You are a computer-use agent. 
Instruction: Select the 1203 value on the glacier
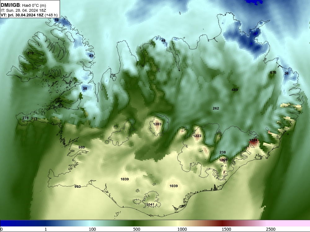(x=157, y=124)
